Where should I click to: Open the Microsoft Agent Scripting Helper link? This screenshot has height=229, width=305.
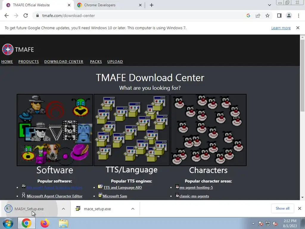click(54, 188)
